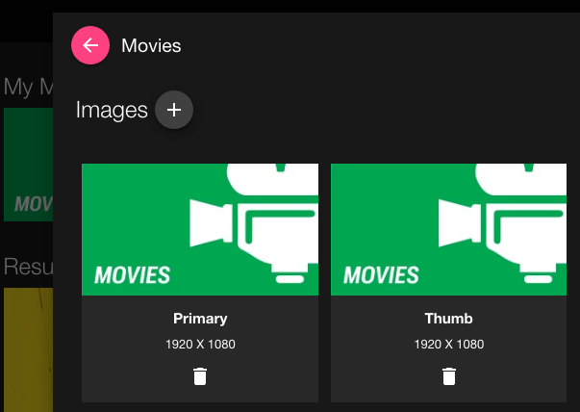Click the dimmed My Media heading
The image size is (580, 412).
coord(28,87)
